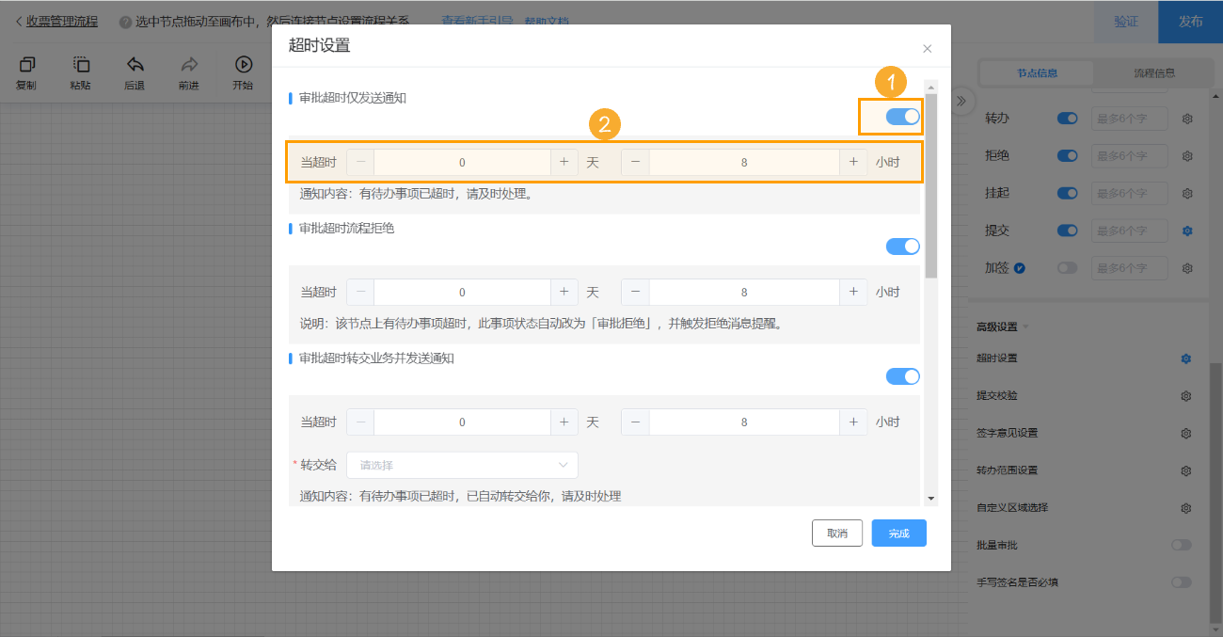Click the gear beside 转办范围设置
This screenshot has width=1223, height=637.
pyautogui.click(x=1186, y=470)
